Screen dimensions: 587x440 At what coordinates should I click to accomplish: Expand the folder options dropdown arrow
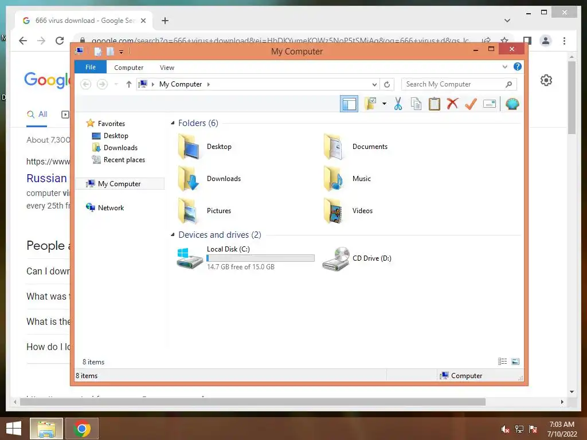(x=384, y=104)
